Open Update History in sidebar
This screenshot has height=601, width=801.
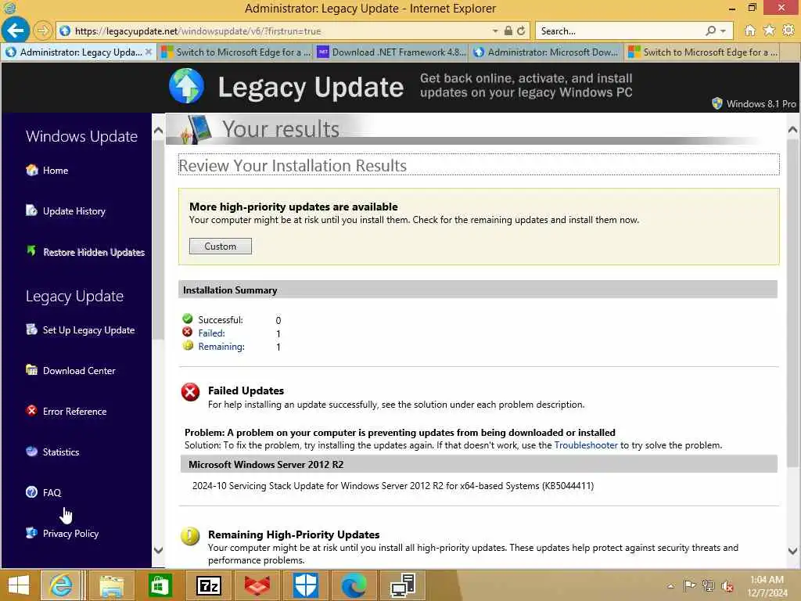74,211
